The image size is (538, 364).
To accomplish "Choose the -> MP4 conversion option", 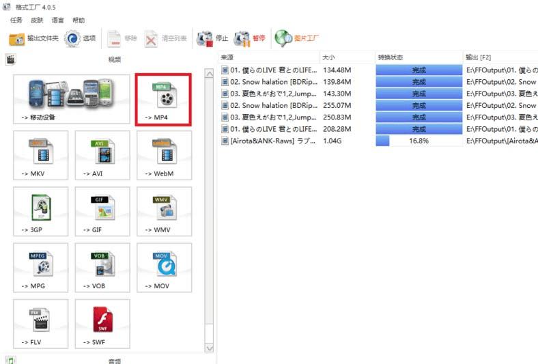I will pos(163,100).
